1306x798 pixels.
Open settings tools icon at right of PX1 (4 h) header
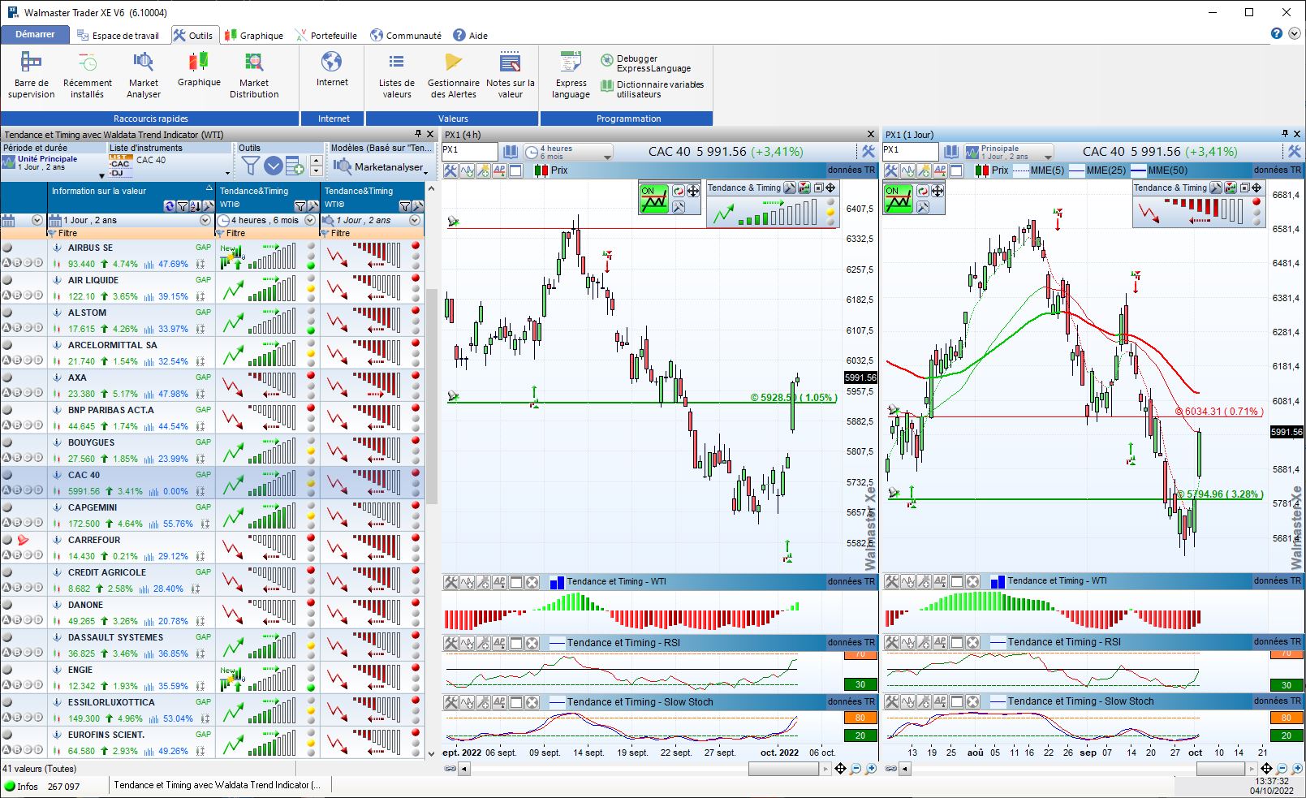click(x=868, y=152)
